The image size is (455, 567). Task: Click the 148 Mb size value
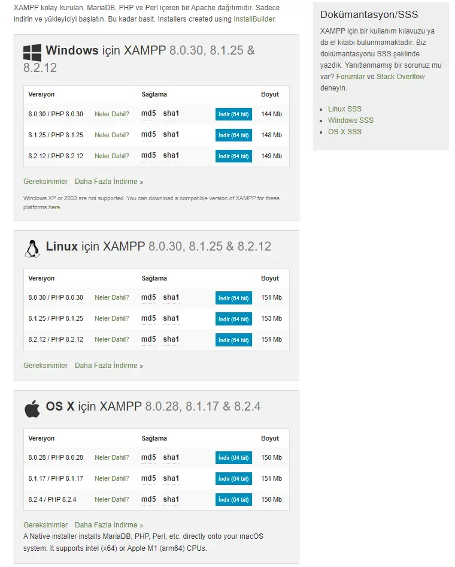click(x=272, y=135)
